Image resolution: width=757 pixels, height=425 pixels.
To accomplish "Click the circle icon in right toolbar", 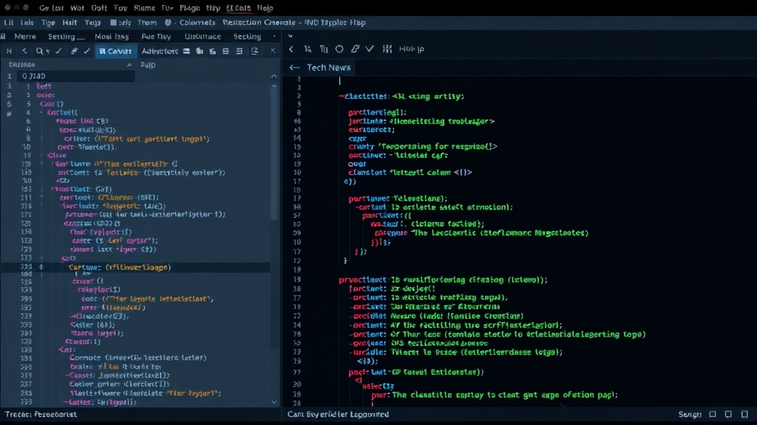I will click(x=339, y=49).
